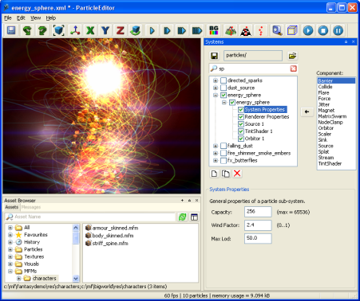This screenshot has width=360, height=301.
Task: Click the green particle cluster icon
Action: [x=231, y=30]
